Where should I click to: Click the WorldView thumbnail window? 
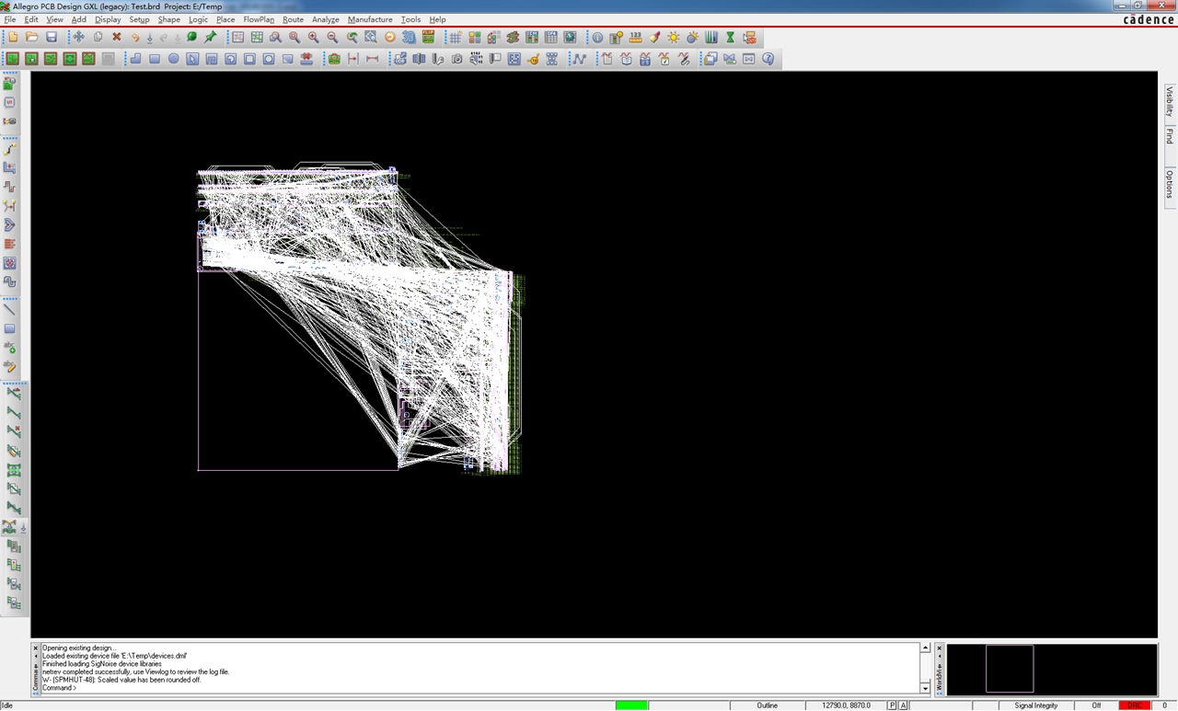1052,669
